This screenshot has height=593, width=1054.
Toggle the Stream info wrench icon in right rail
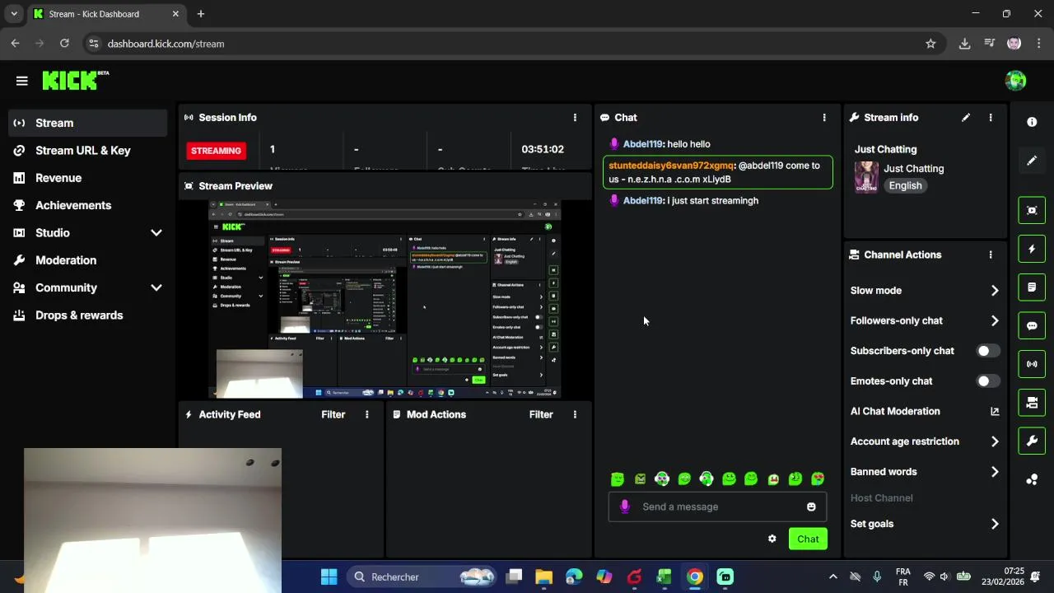tap(1032, 441)
